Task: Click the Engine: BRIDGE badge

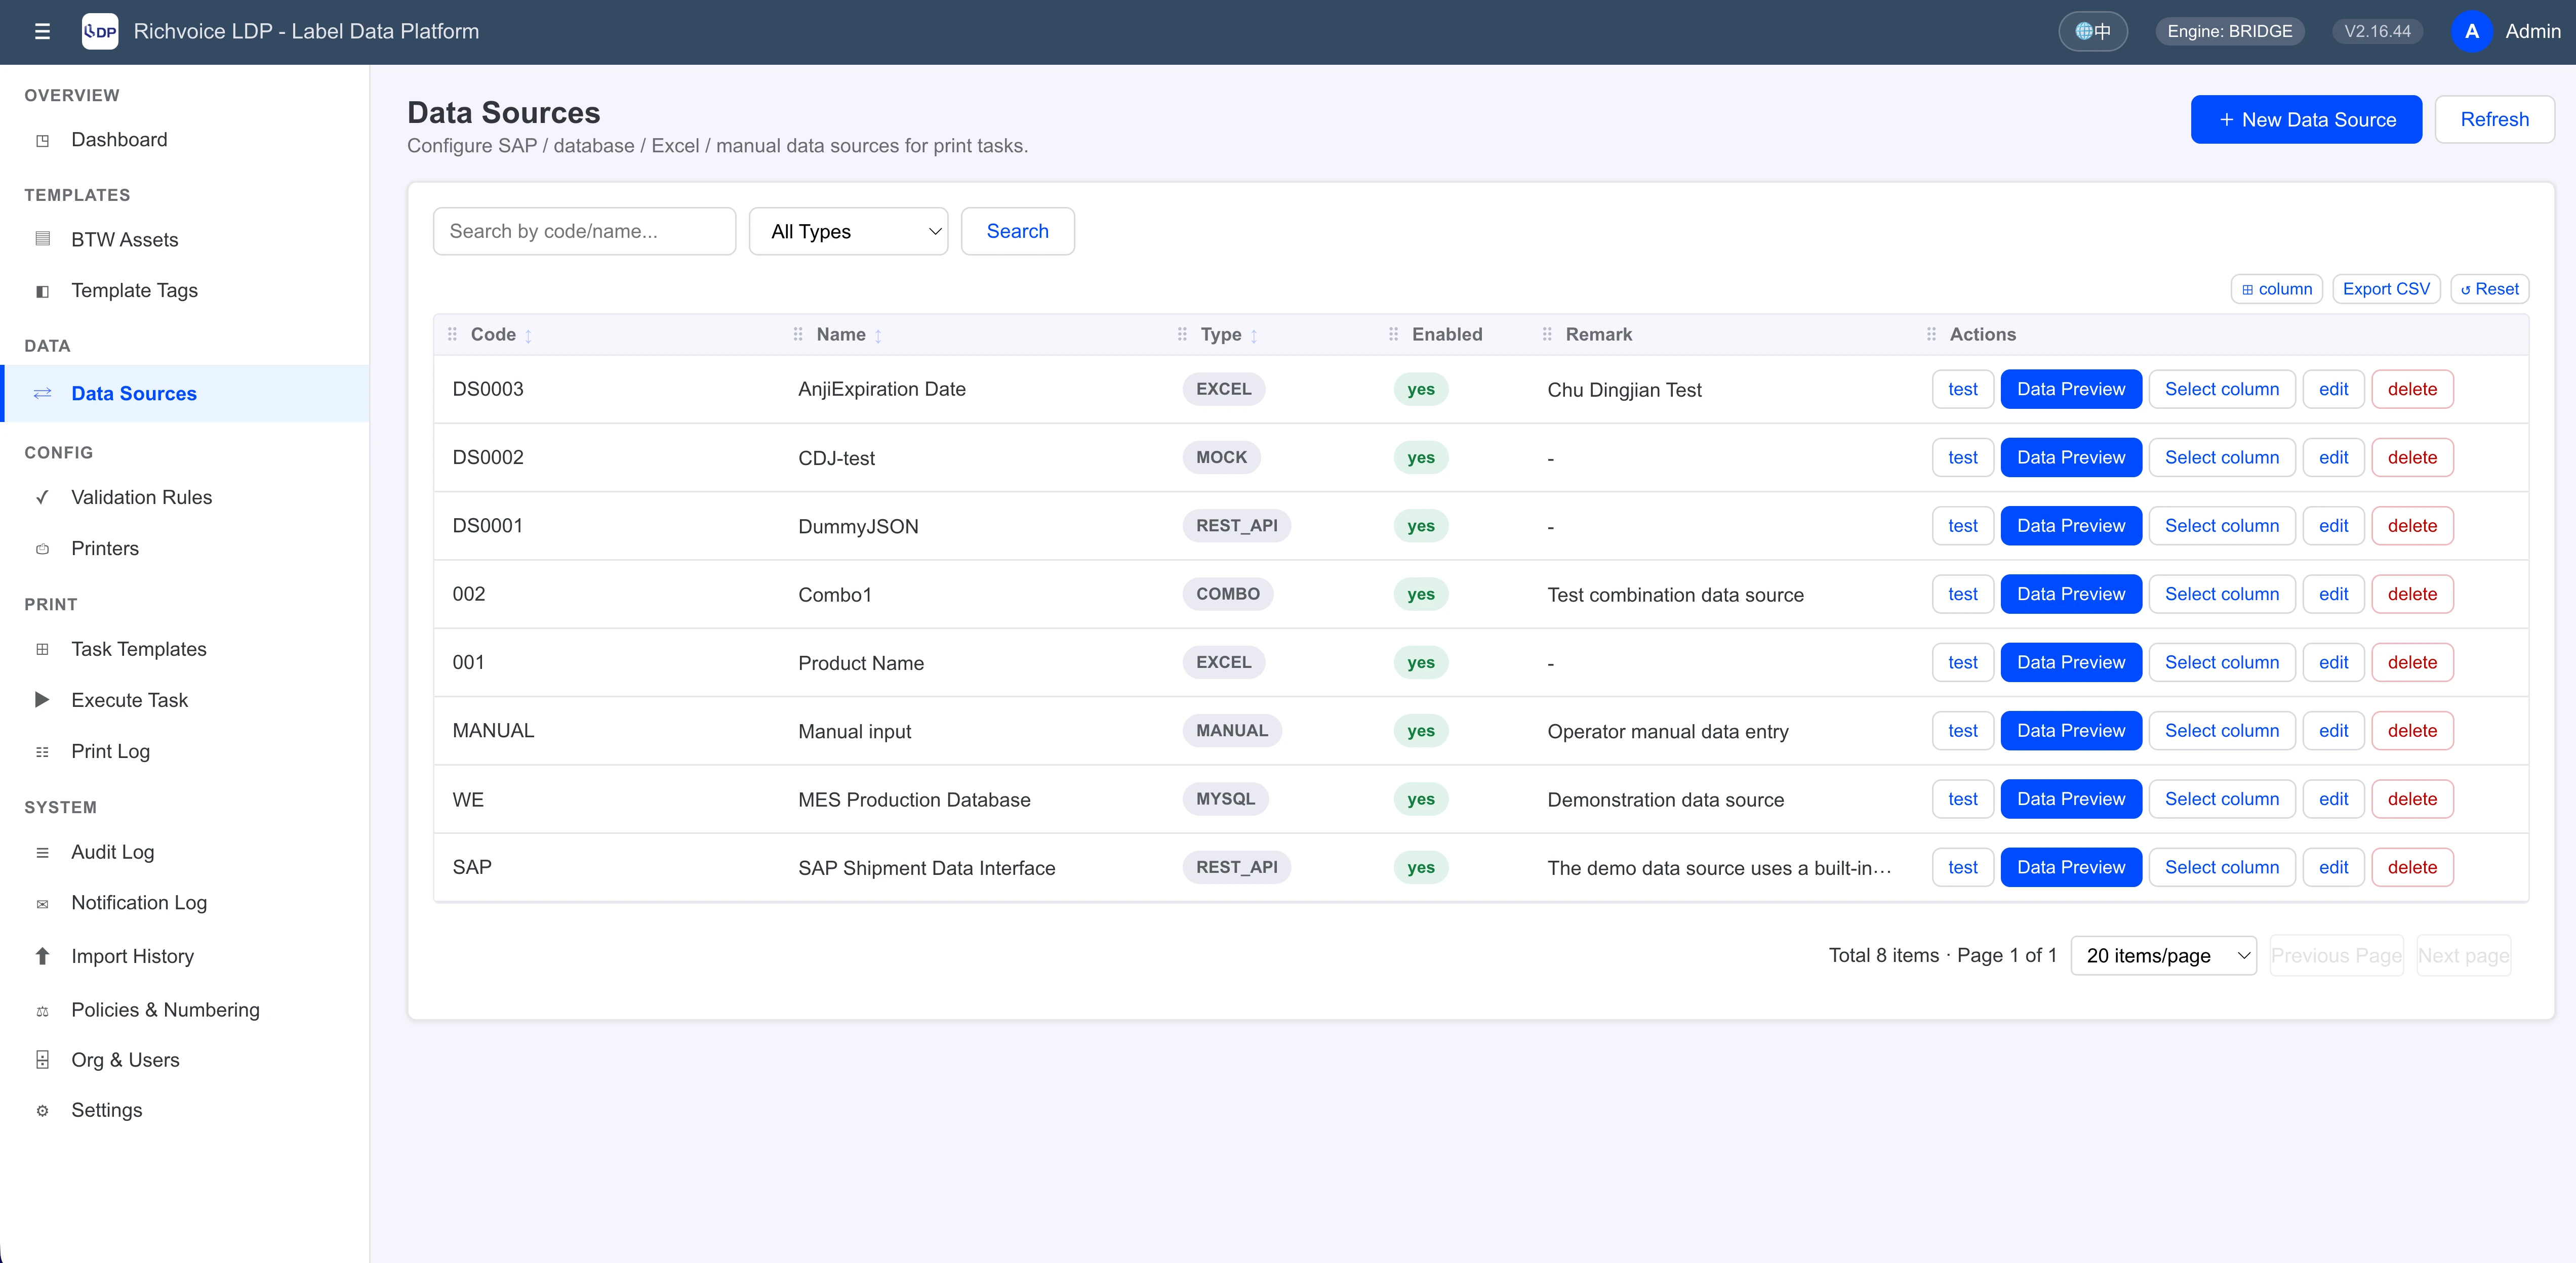Action: pyautogui.click(x=2229, y=31)
